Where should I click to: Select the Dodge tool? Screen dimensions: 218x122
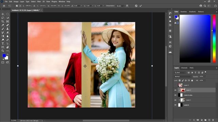[3, 40]
